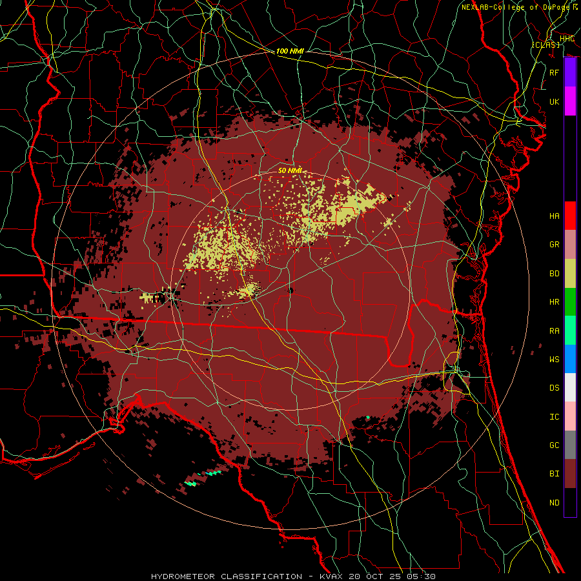Click the ND legend label
The width and height of the screenshot is (581, 581).
click(555, 503)
